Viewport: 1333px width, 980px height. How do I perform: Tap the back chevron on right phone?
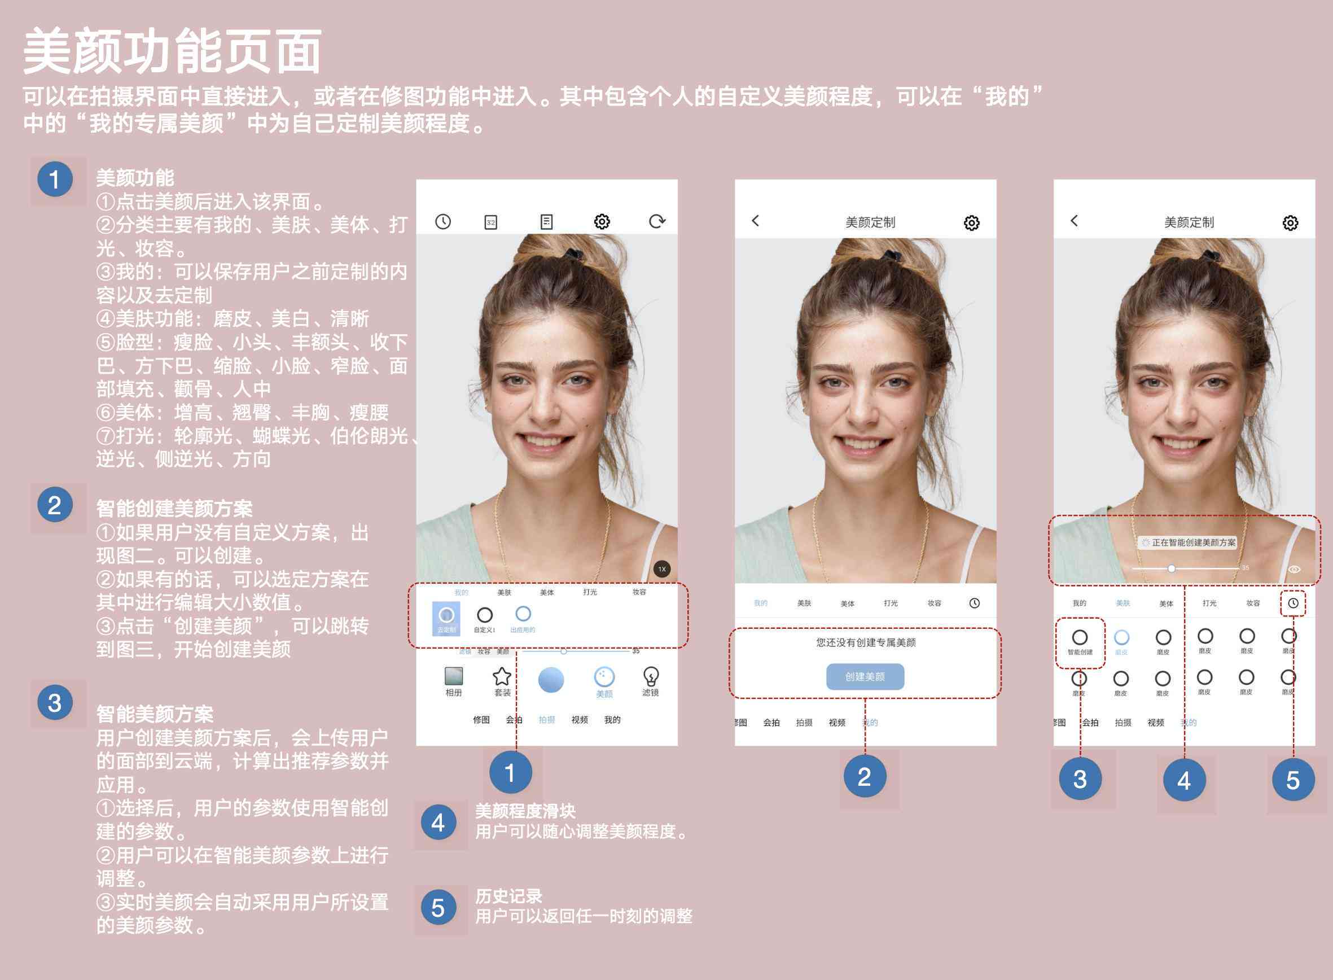click(x=1074, y=221)
